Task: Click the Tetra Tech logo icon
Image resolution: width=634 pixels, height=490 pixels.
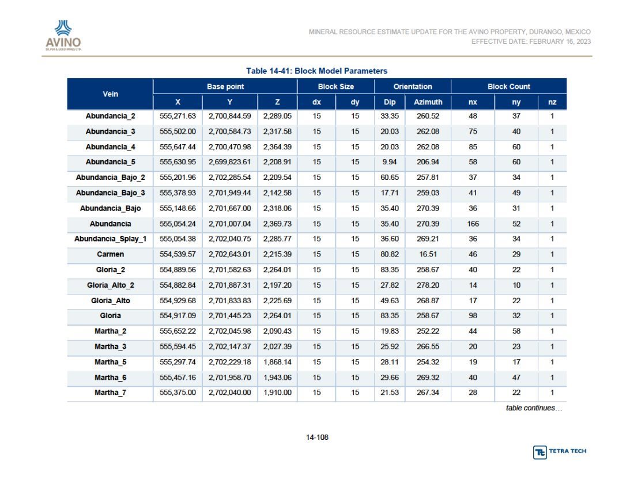Action: pyautogui.click(x=540, y=452)
